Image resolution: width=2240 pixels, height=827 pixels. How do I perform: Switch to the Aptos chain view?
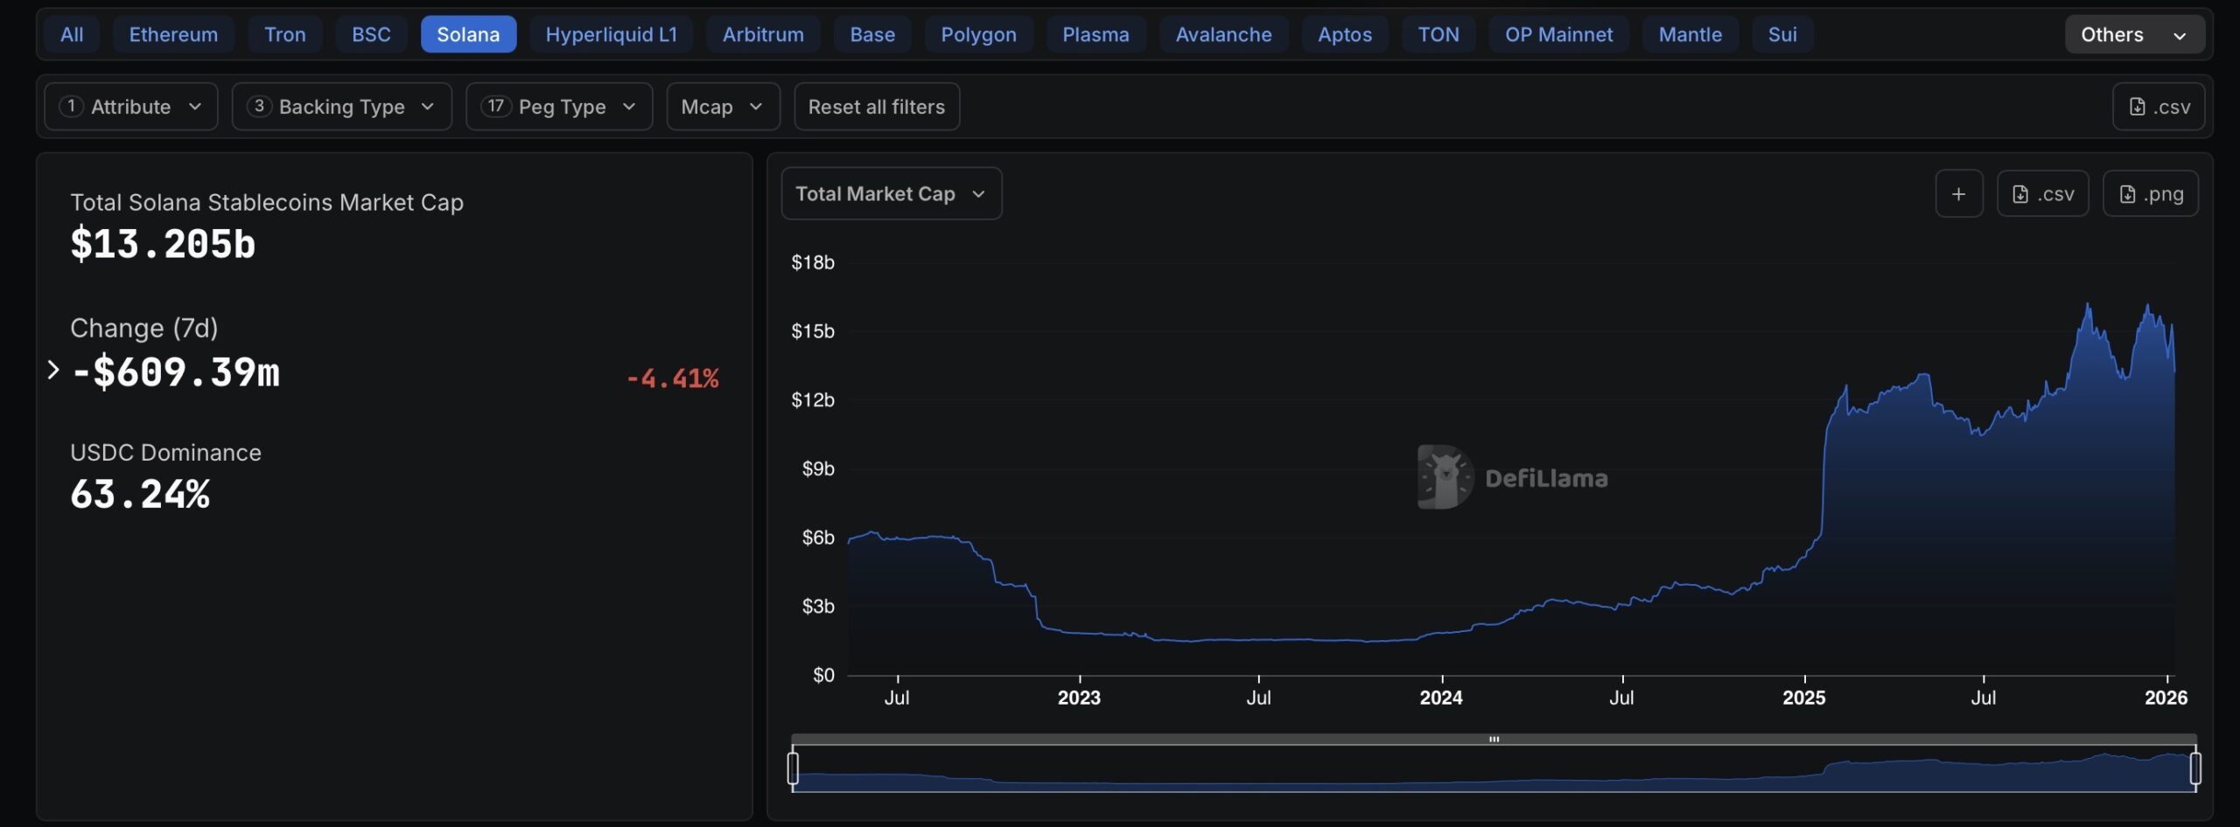(1344, 34)
